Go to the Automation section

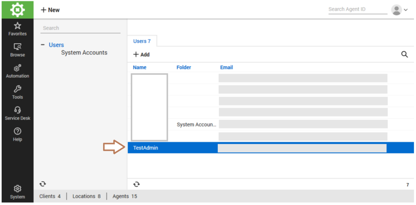(18, 71)
